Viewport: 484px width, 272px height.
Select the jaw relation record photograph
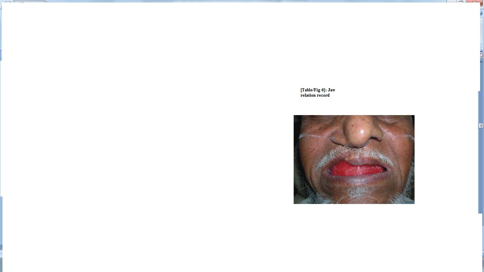click(x=354, y=159)
